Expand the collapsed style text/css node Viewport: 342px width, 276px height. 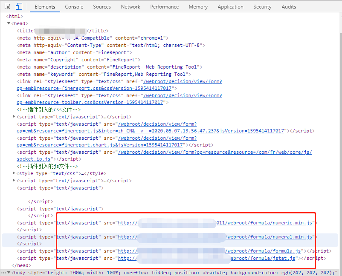pyautogui.click(x=14, y=173)
